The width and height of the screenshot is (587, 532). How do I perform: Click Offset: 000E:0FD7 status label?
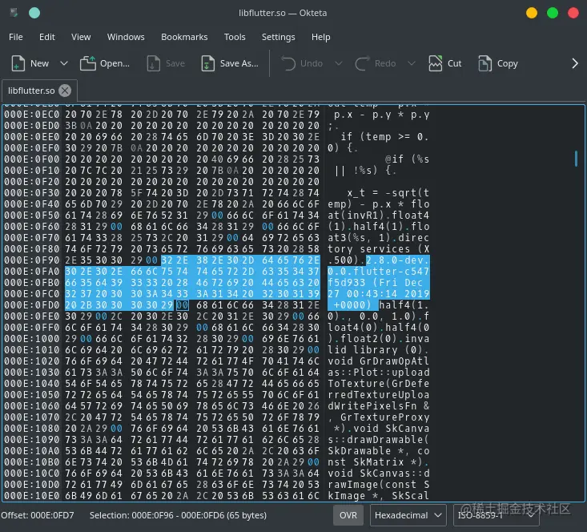tap(38, 515)
